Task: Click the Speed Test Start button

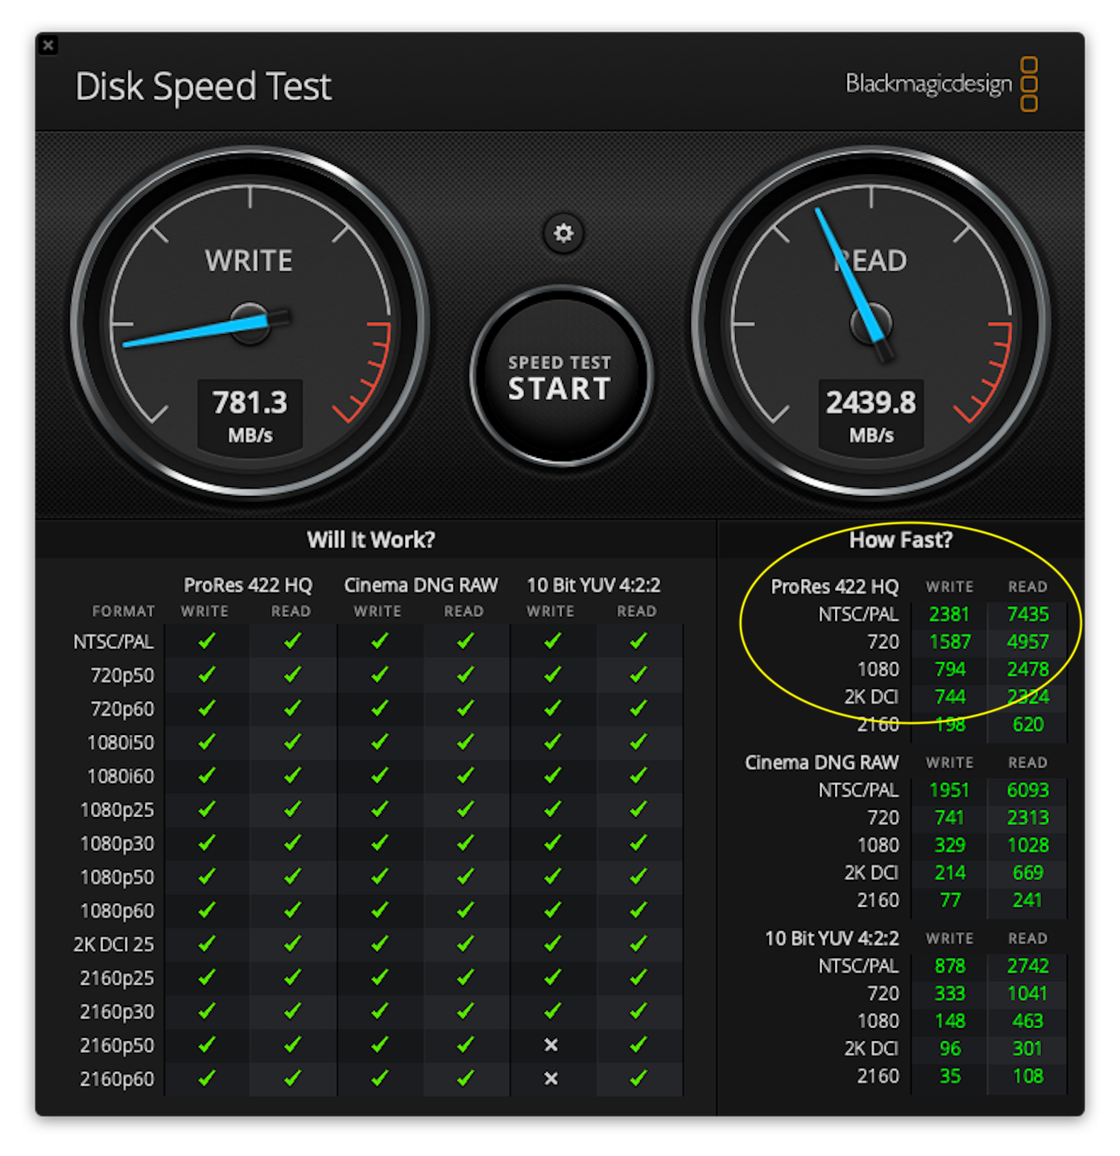Action: point(560,377)
